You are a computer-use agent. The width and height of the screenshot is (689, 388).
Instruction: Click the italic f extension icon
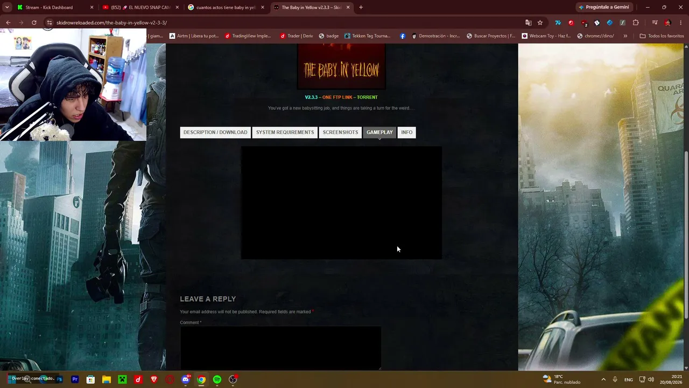(623, 23)
